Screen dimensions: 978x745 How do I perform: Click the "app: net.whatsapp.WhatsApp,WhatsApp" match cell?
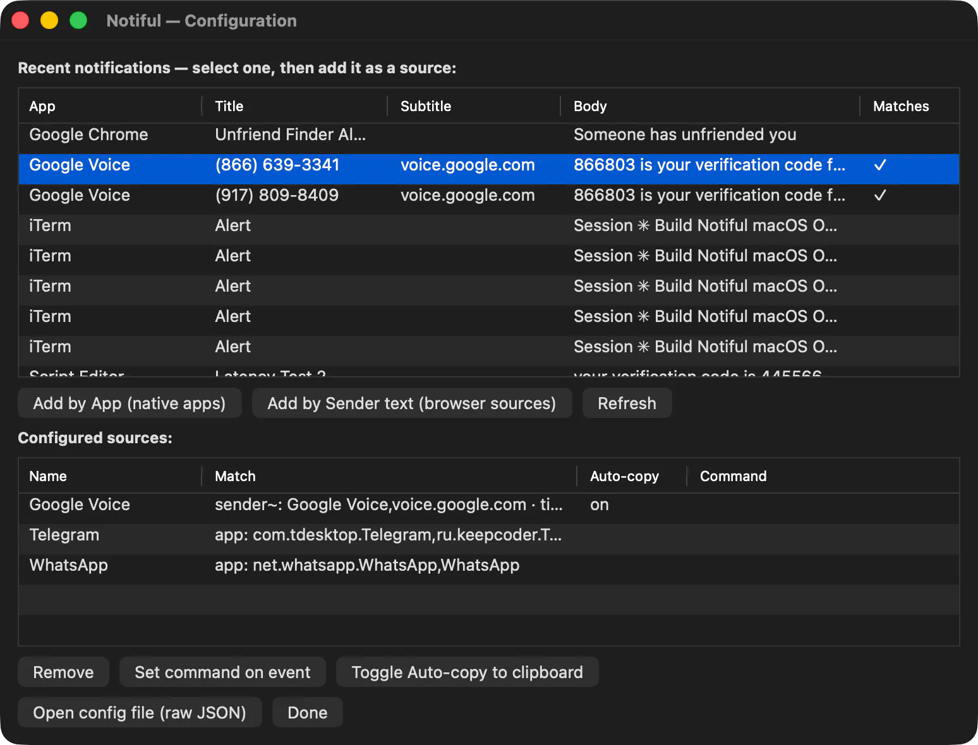click(x=367, y=565)
